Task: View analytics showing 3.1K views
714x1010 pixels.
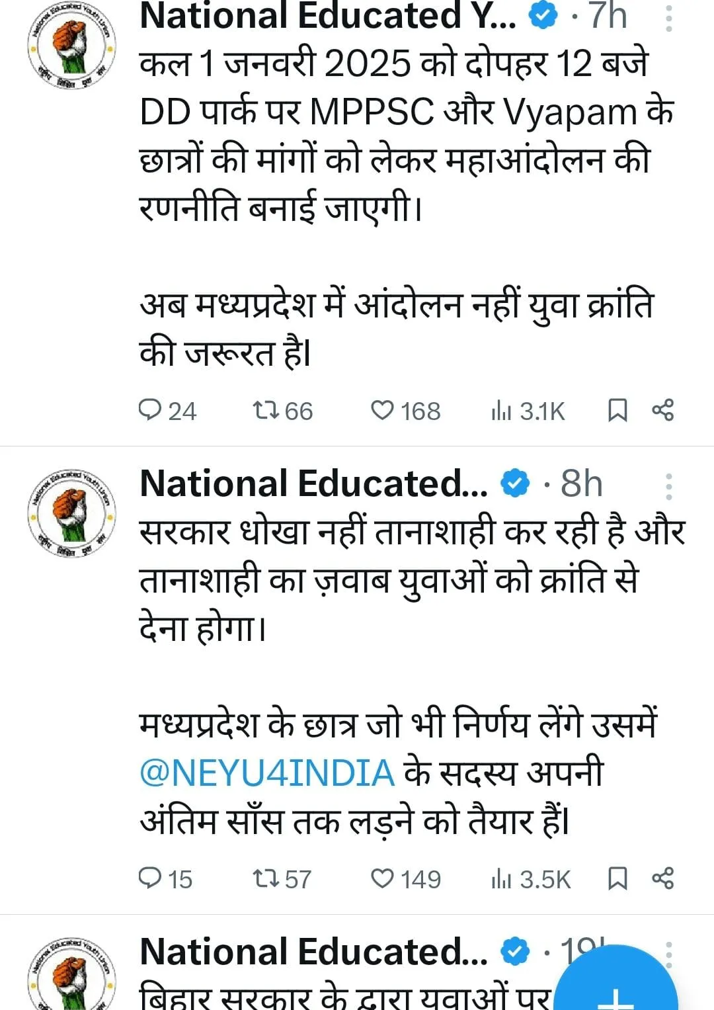Action: (x=528, y=411)
